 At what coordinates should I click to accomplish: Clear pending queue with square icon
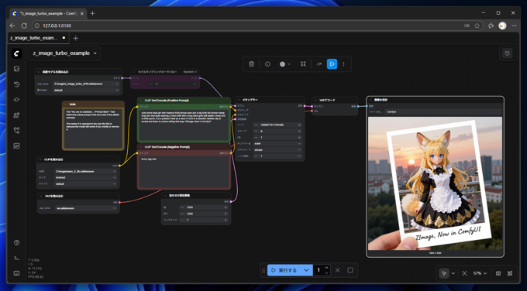(350, 270)
